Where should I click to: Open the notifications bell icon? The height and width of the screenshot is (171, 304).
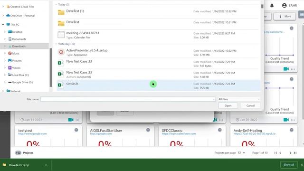[x=272, y=5]
